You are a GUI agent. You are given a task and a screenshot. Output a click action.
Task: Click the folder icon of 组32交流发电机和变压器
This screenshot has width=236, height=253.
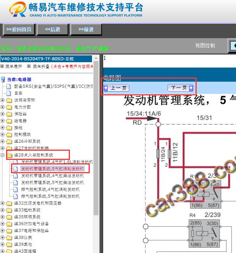click(9, 203)
